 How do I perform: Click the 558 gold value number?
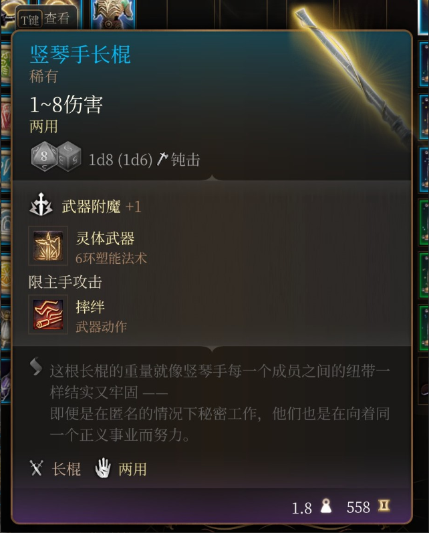click(x=358, y=507)
